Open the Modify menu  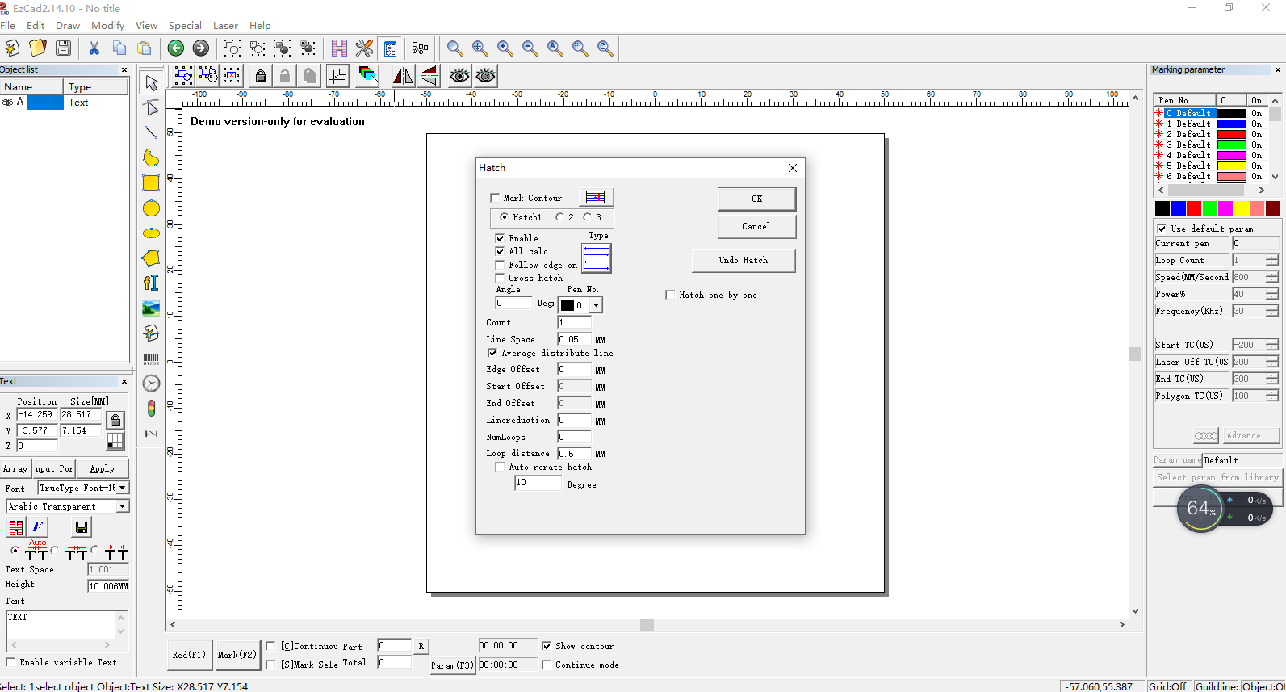(107, 26)
